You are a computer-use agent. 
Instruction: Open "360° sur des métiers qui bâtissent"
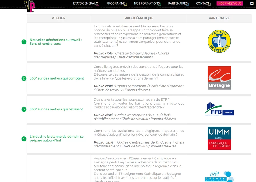[x=56, y=109]
